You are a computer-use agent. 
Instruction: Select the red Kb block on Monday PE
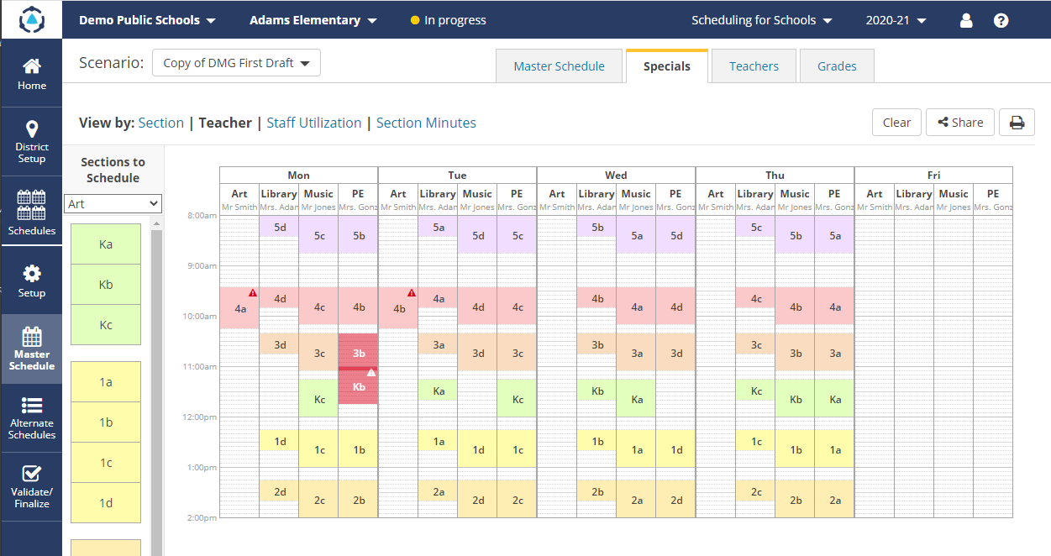tap(359, 388)
